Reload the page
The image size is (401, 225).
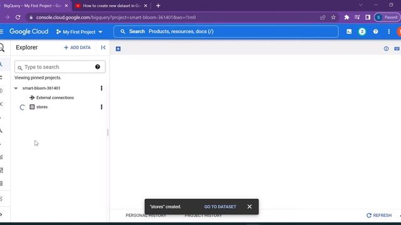tap(18, 17)
